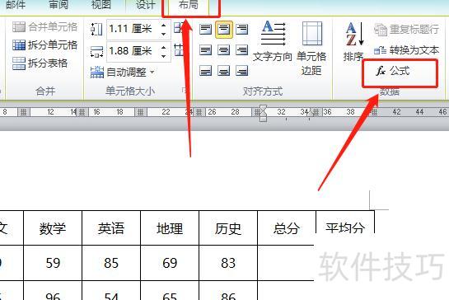Switch to the Design (设计) tab

point(146,5)
